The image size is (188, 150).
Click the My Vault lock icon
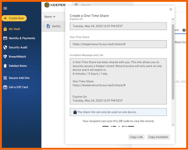click(5, 29)
